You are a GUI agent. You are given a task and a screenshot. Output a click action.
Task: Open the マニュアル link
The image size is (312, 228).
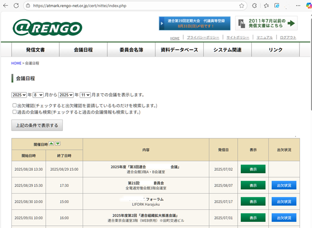(265, 37)
